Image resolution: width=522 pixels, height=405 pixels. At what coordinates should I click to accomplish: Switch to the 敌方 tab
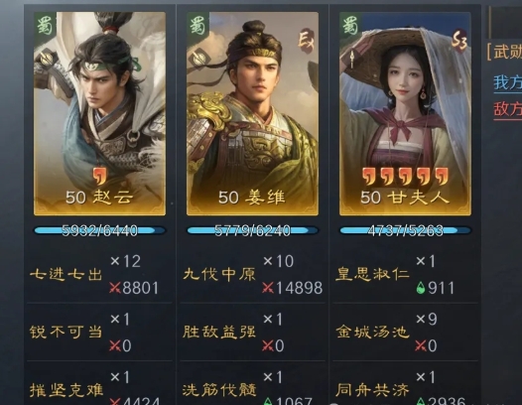coord(507,109)
